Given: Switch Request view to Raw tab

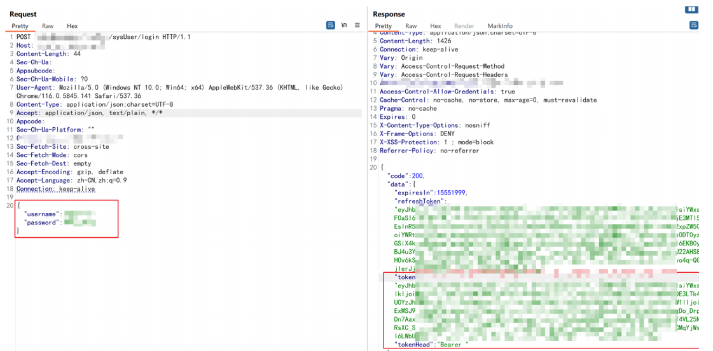Looking at the screenshot, I should 48,26.
